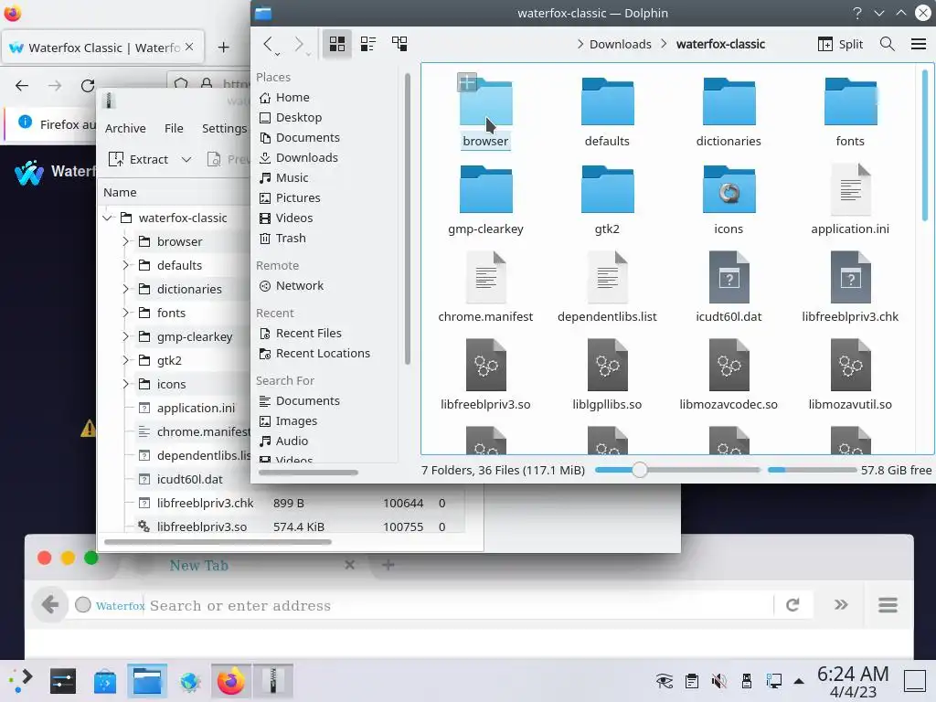The height and width of the screenshot is (702, 936).
Task: Select Waterfox Classic tab in Firefox
Action: coord(103,48)
